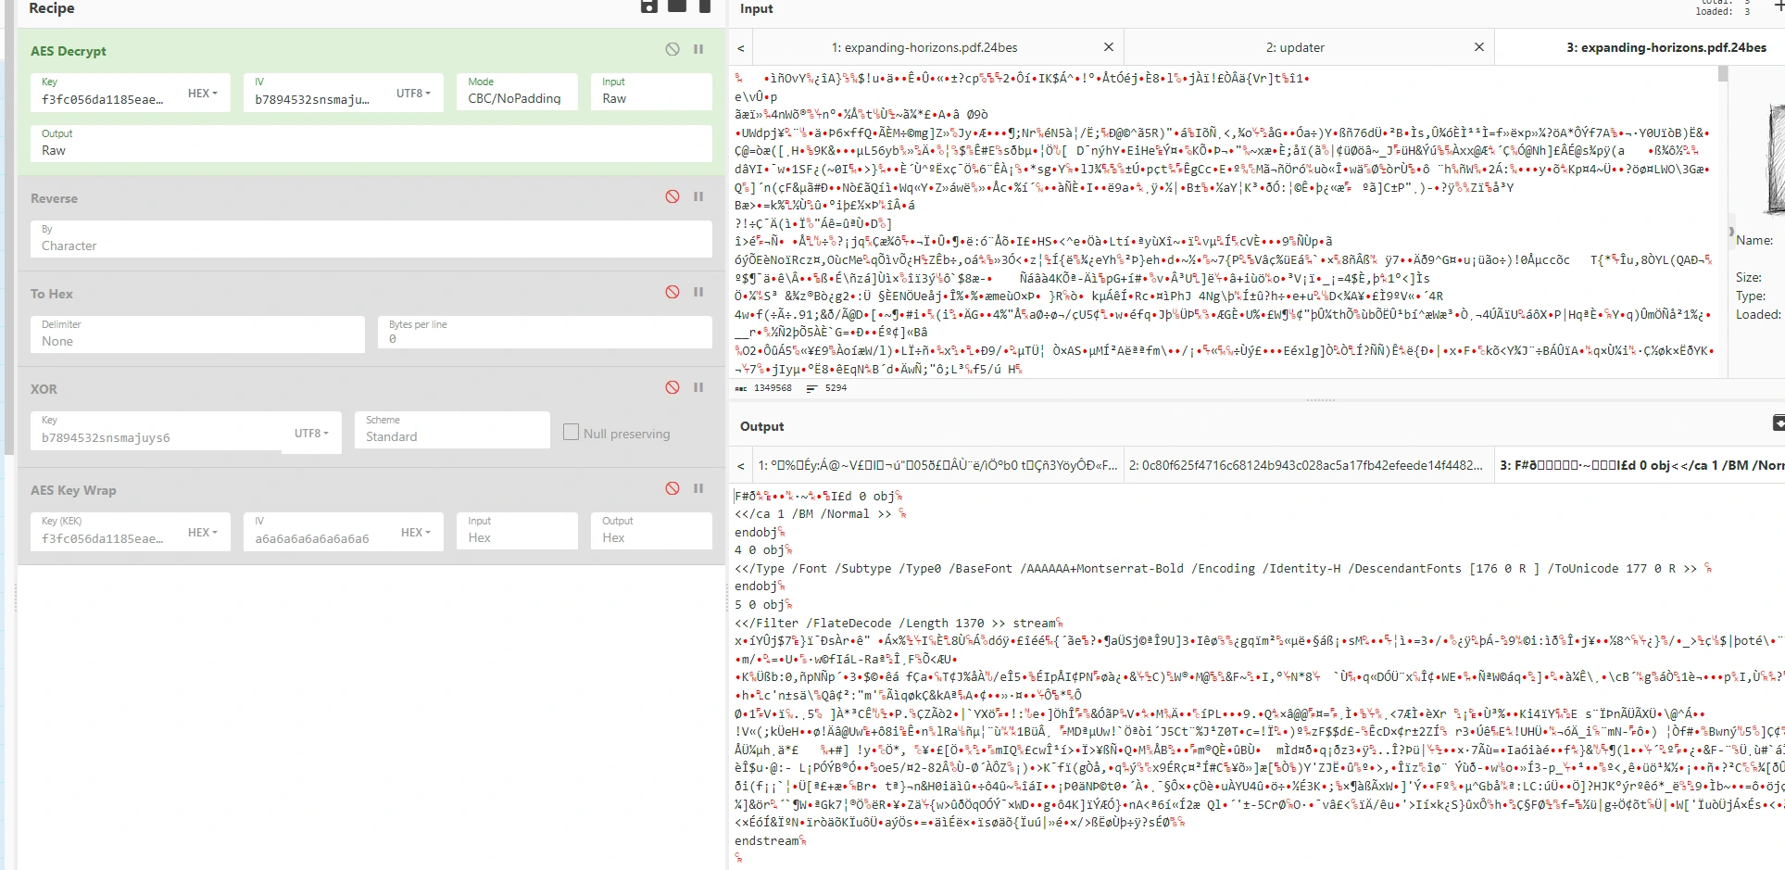Click the input length value 1349568
This screenshot has height=870, width=1785.
[x=773, y=388]
